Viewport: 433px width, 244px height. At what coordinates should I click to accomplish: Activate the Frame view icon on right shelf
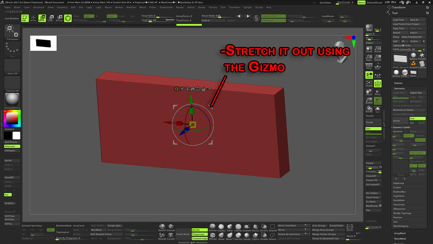pos(369,83)
